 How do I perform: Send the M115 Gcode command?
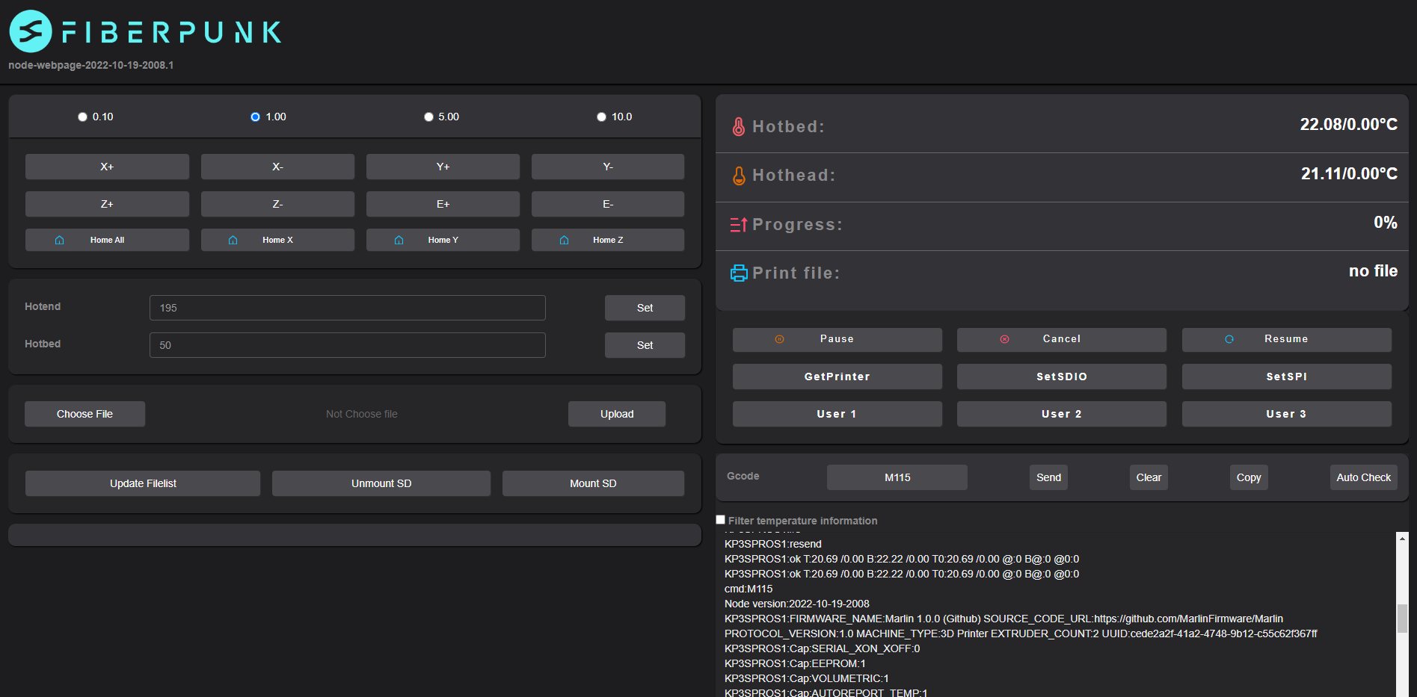point(1048,477)
